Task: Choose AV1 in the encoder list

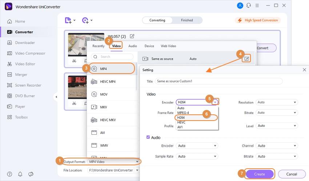Action: click(197, 127)
